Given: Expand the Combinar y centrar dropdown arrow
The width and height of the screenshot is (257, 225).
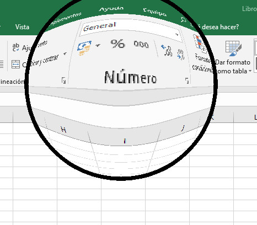Looking at the screenshot, I should coord(65,53).
